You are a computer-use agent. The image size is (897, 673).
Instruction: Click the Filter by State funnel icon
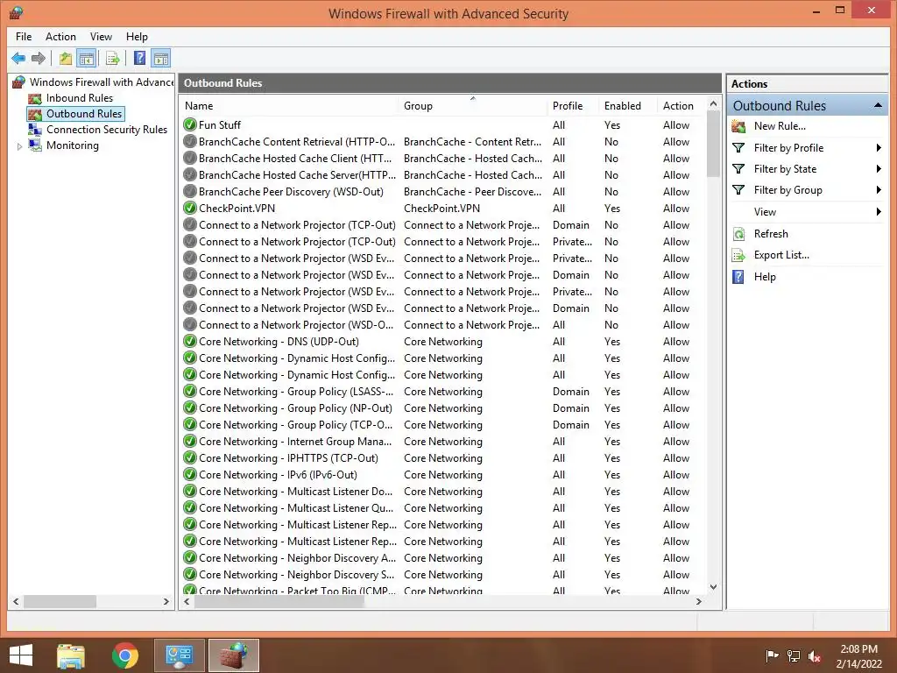pos(738,169)
